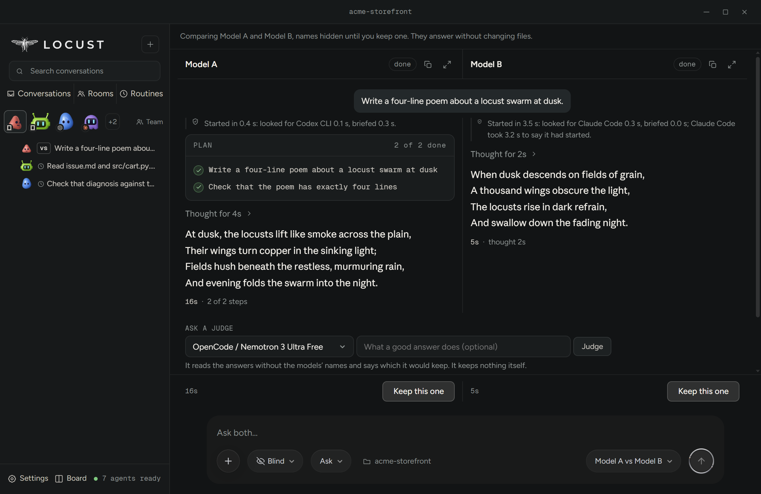This screenshot has height=494, width=761.
Task: Click the 'Ask both...' message box
Action: (x=465, y=433)
